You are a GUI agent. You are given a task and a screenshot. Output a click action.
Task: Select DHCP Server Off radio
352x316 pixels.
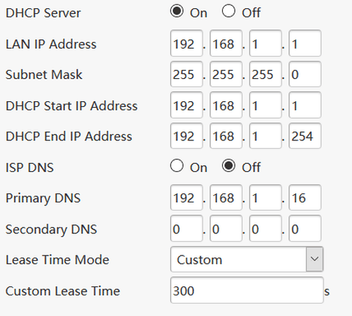tap(229, 11)
